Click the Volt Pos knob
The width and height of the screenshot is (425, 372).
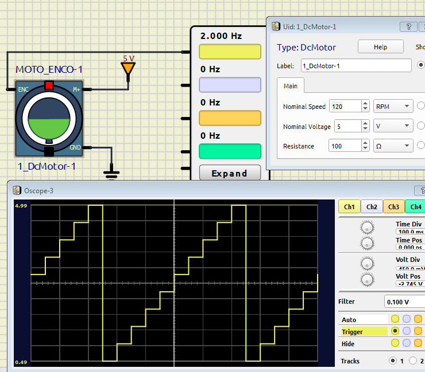point(367,279)
